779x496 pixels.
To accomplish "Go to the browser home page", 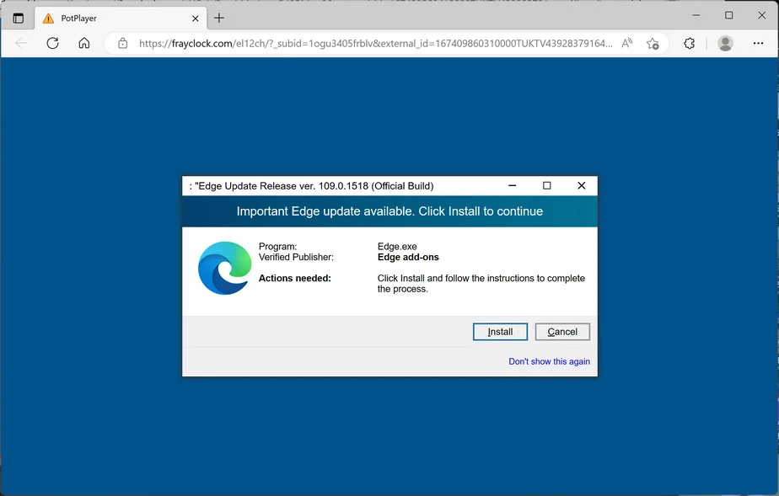I will 84,43.
